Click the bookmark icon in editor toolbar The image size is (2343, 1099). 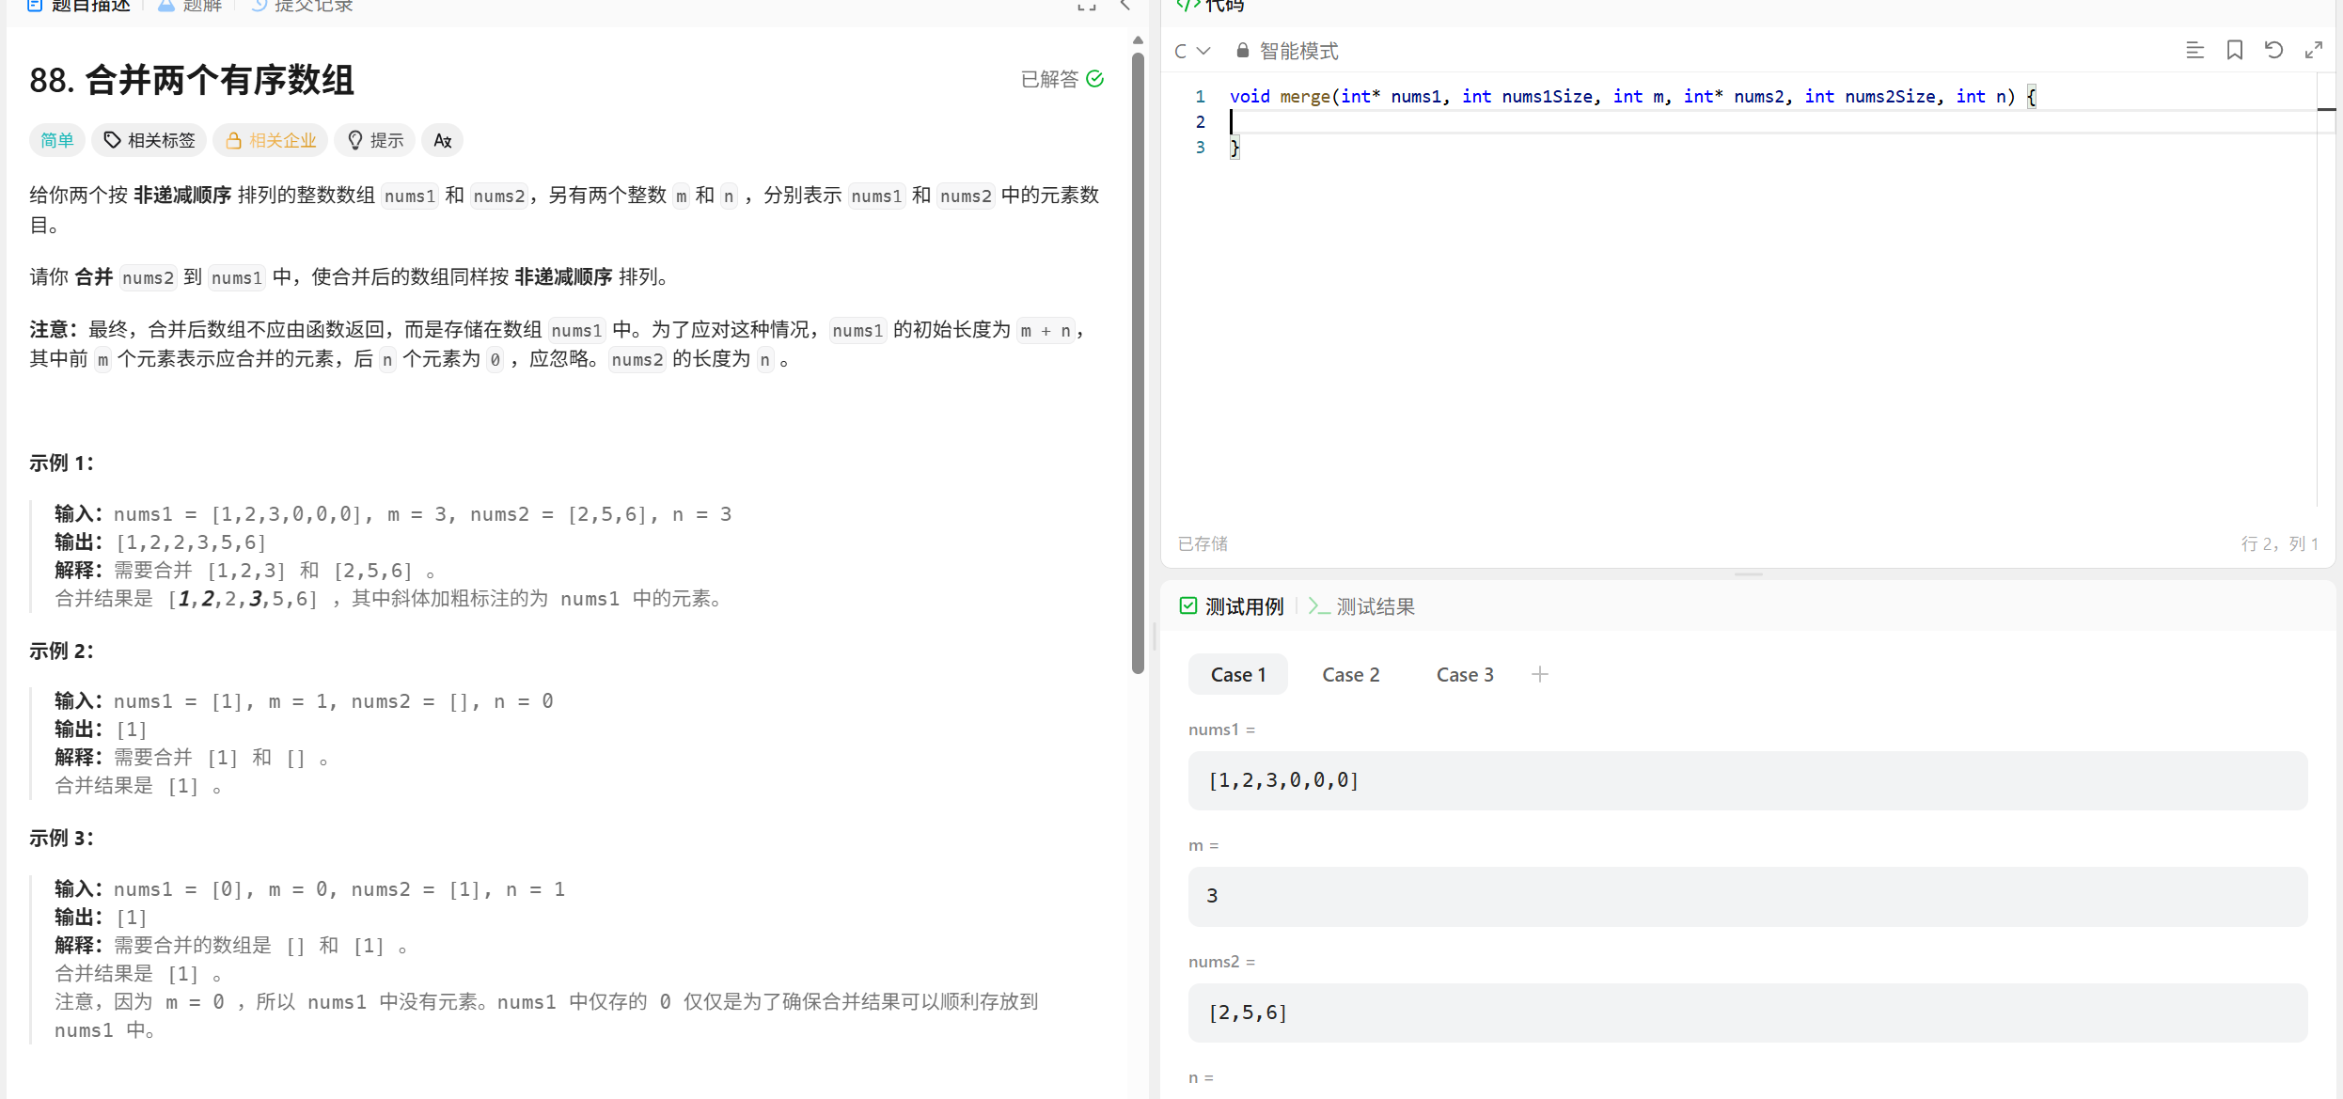[x=2235, y=51]
